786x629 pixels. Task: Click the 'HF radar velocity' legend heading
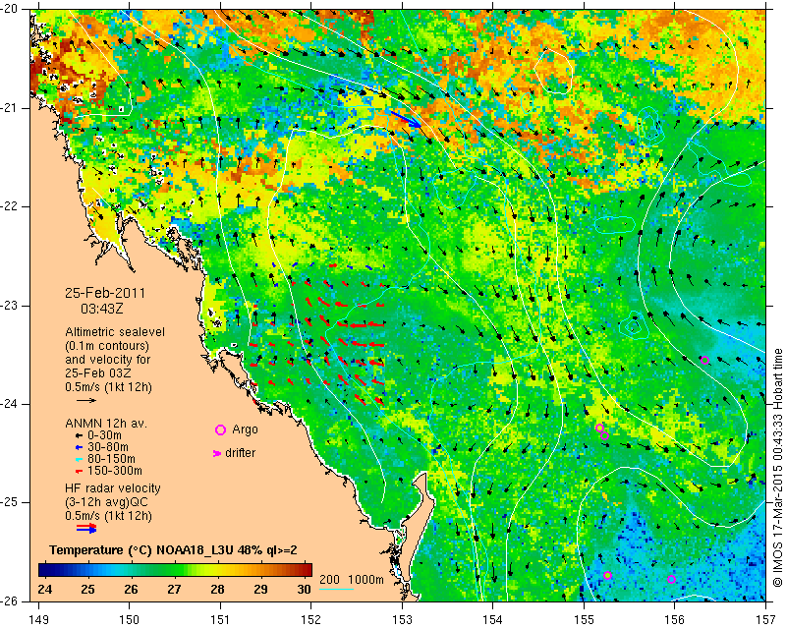(113, 488)
